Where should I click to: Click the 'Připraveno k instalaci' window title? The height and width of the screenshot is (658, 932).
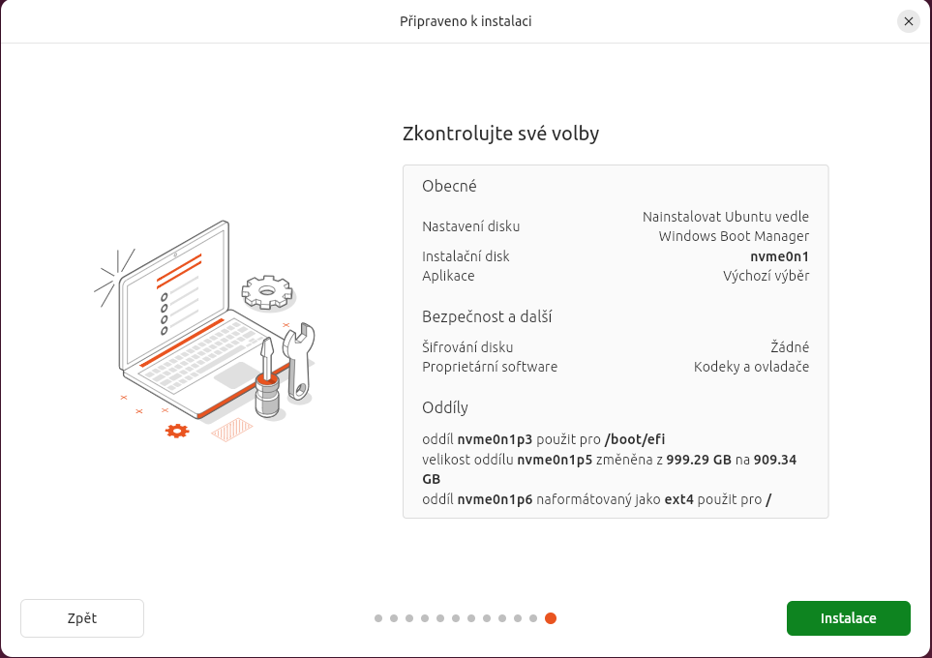click(466, 21)
